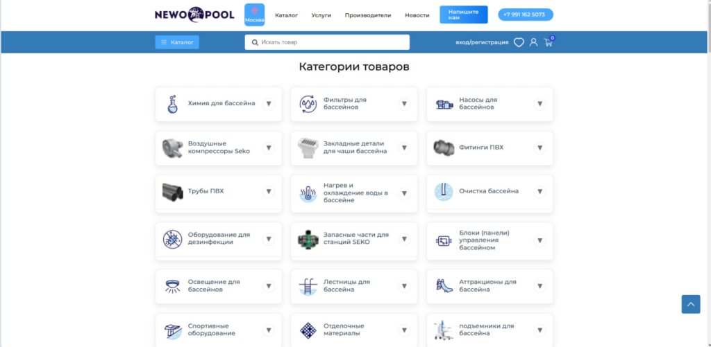Open the Освещение для бассейнов category link

coord(214,285)
